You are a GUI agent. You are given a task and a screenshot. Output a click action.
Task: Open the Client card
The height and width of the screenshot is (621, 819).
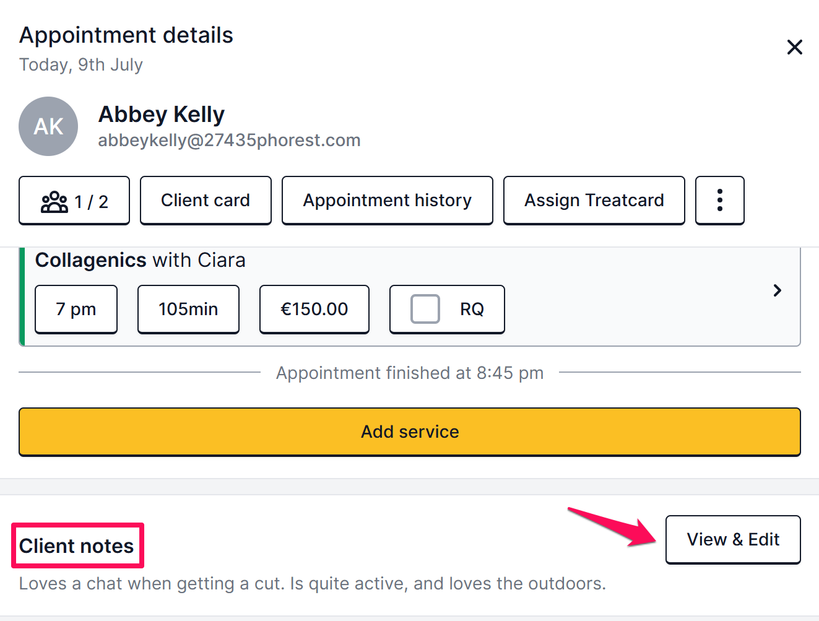point(206,201)
